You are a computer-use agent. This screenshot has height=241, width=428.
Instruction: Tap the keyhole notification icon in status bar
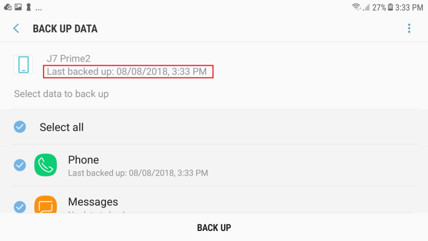coord(28,7)
